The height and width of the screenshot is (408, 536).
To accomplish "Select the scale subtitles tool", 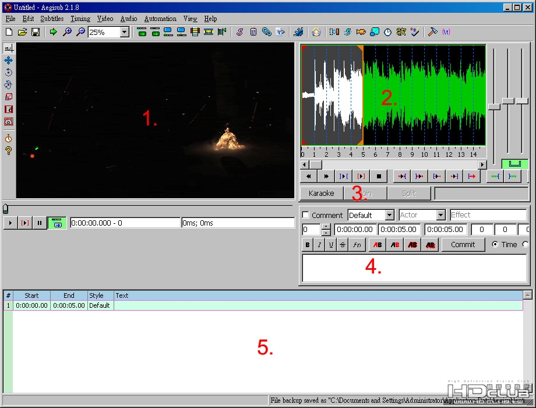I will (x=9, y=97).
